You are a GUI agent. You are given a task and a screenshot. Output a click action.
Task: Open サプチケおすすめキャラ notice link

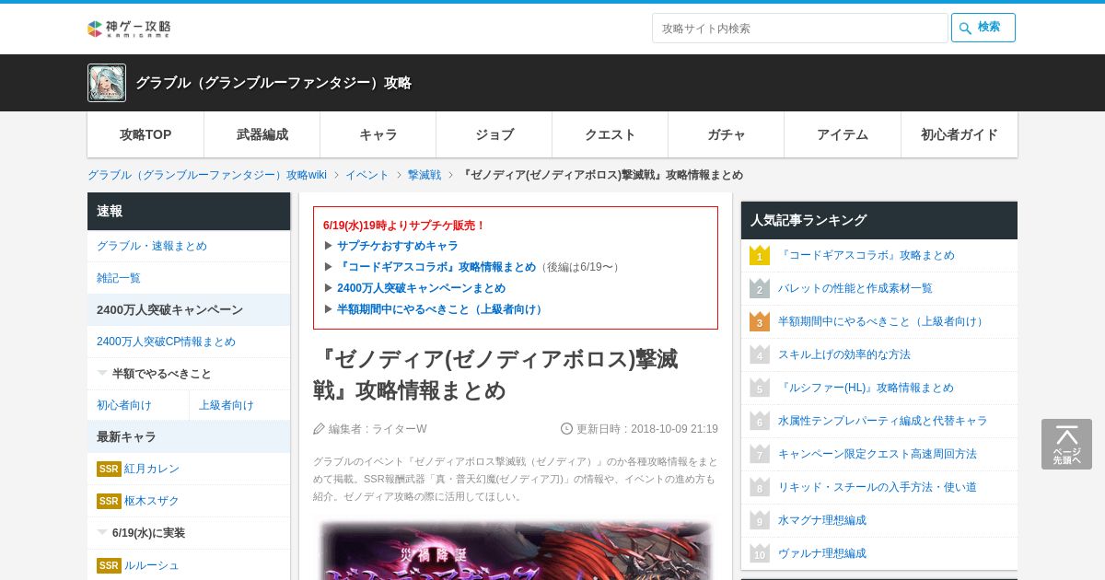397,246
